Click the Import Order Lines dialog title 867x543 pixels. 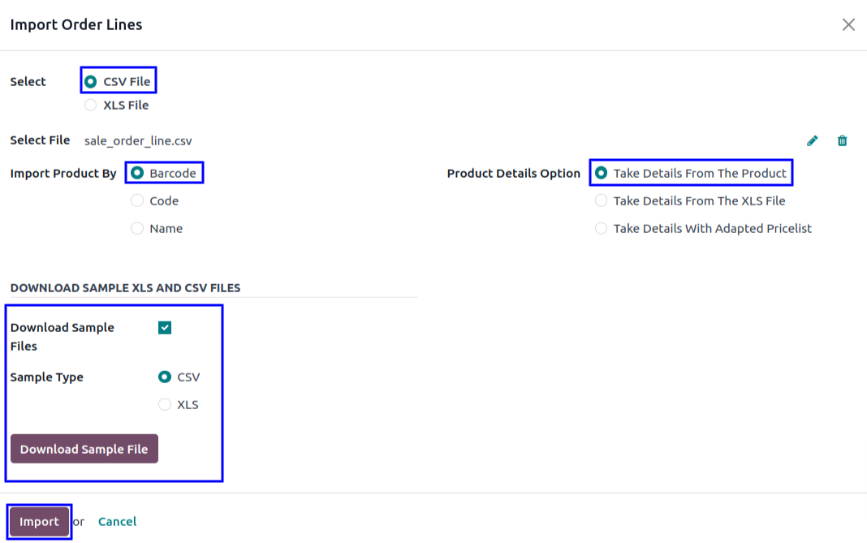pos(76,24)
